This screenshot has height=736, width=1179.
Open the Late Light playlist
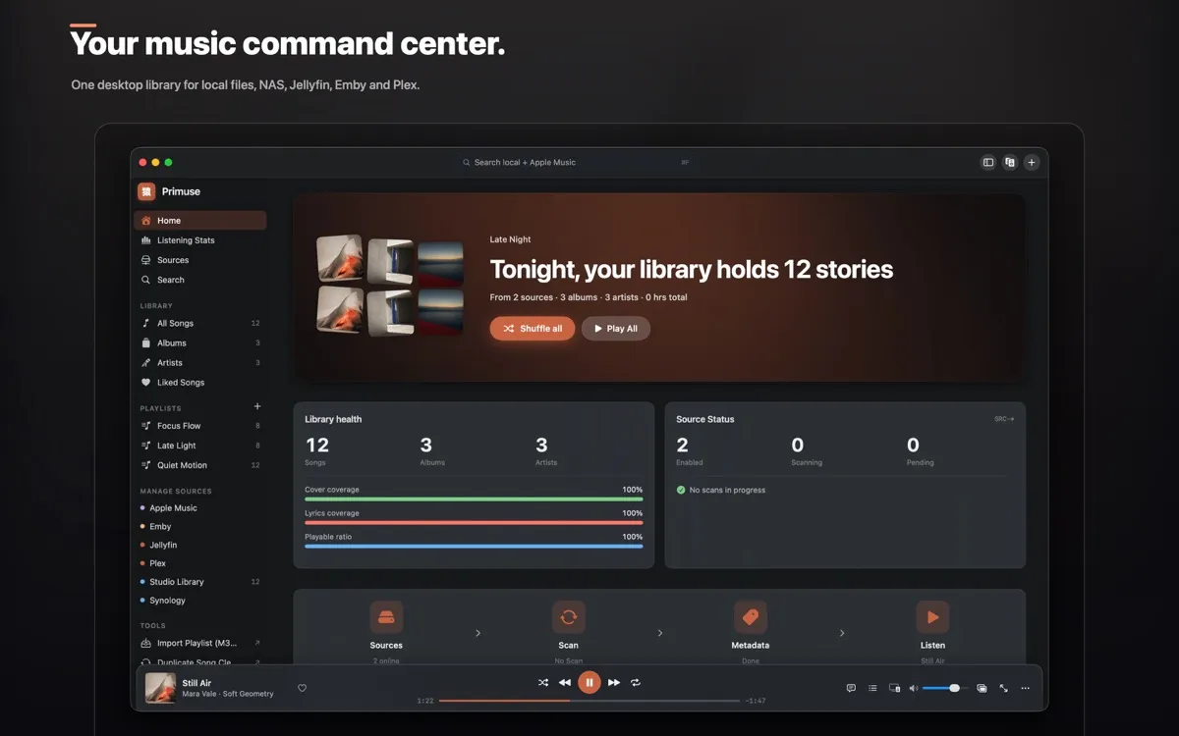pyautogui.click(x=200, y=446)
